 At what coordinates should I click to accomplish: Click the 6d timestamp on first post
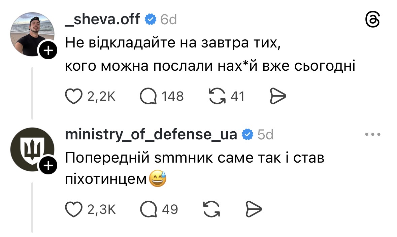click(x=168, y=20)
